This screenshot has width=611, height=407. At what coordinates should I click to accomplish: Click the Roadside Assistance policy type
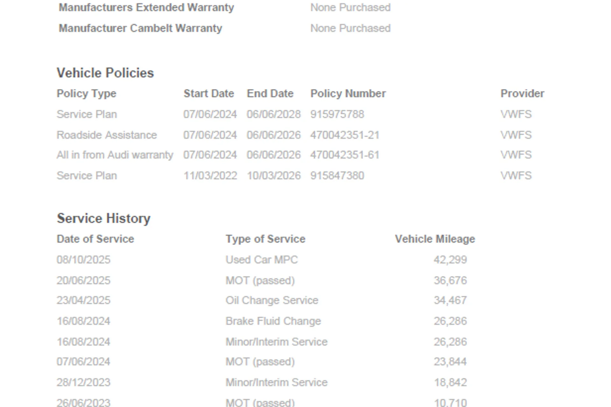tap(107, 135)
